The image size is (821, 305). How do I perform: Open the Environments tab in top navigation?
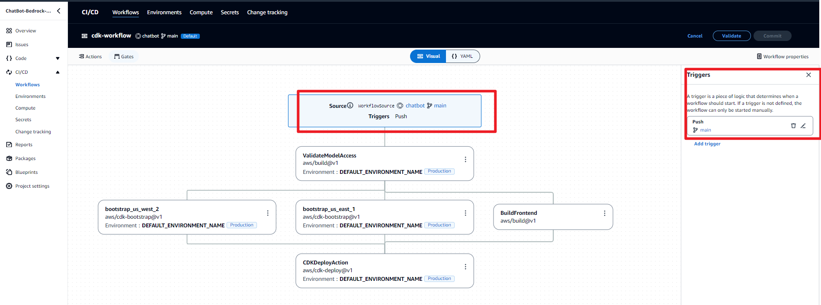point(164,13)
